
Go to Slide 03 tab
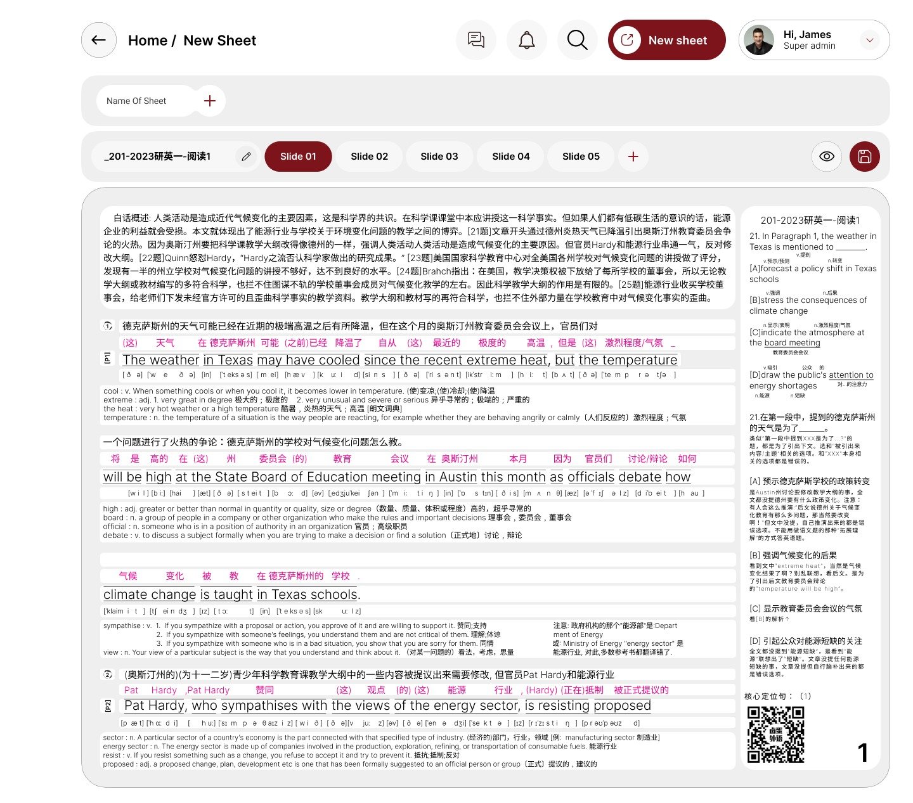tap(439, 157)
